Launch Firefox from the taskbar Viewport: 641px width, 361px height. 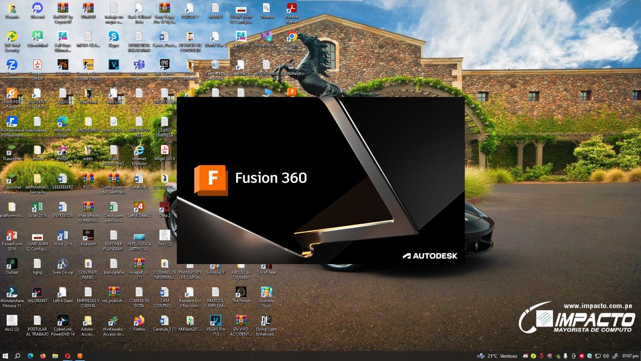pyautogui.click(x=43, y=356)
